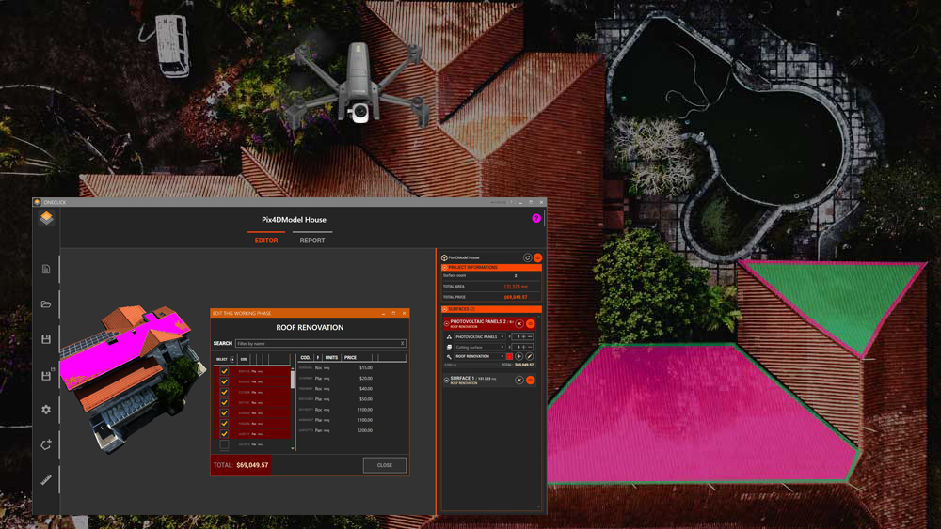Uncheck the fifth checked row in Select list

click(224, 412)
